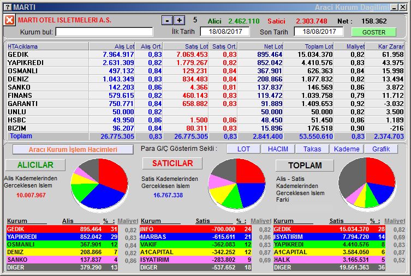The width and height of the screenshot is (411, 276).
Task: Click Aracı Kurum İşlem Hacimleri button
Action: tap(73, 150)
